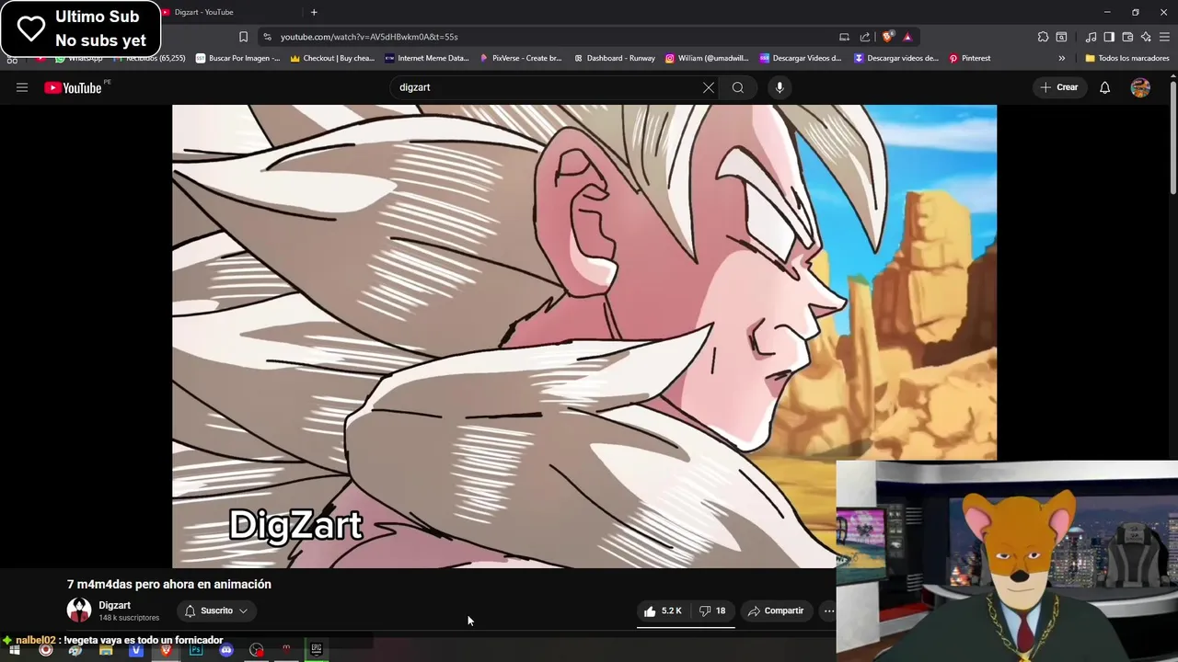The height and width of the screenshot is (662, 1178).
Task: Open the YouTube guide hamburger menu
Action: 22,87
